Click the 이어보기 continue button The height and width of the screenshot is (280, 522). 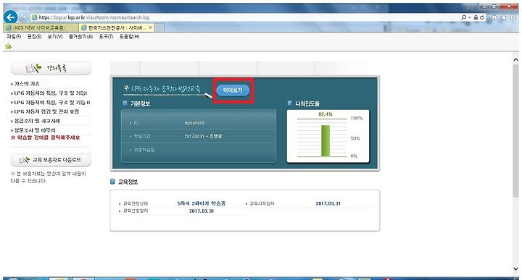point(233,90)
